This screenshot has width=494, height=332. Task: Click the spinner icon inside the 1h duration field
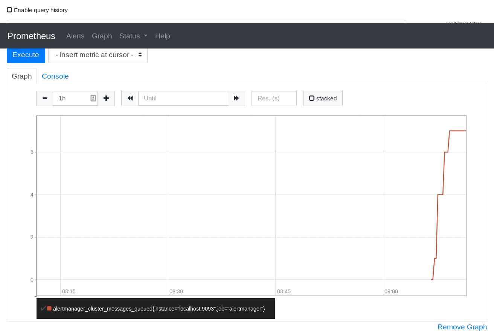click(93, 98)
